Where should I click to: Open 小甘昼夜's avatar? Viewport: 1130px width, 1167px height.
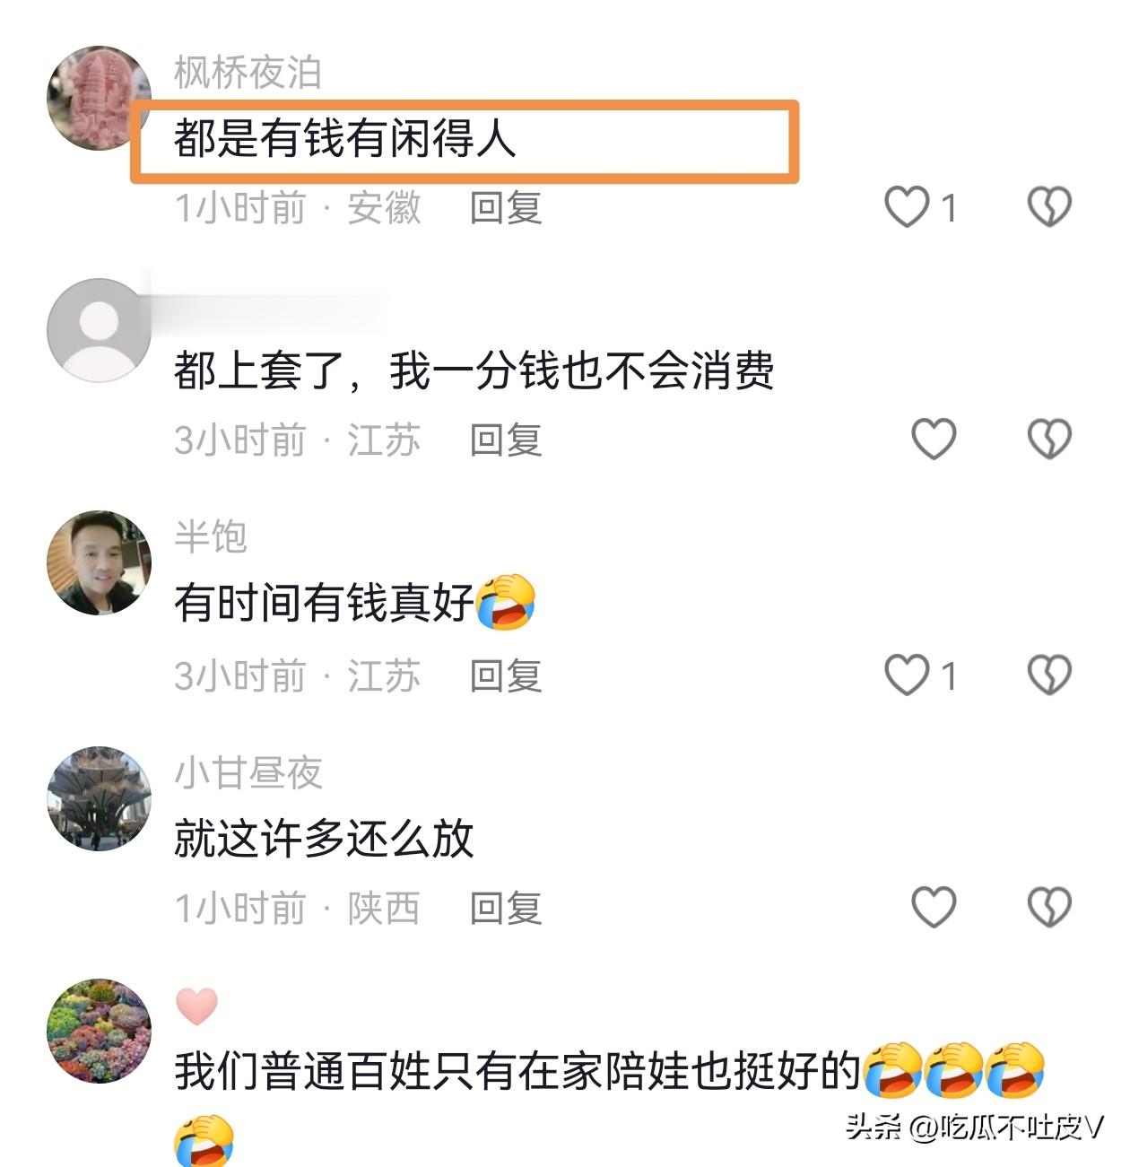tap(99, 797)
